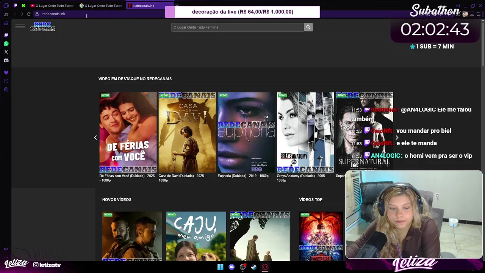Open Discord from the taskbar
Screen dimensions: 485x273
click(x=232, y=267)
